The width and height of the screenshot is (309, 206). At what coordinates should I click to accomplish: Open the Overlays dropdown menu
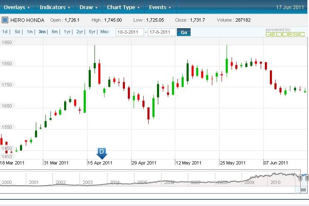(x=17, y=7)
